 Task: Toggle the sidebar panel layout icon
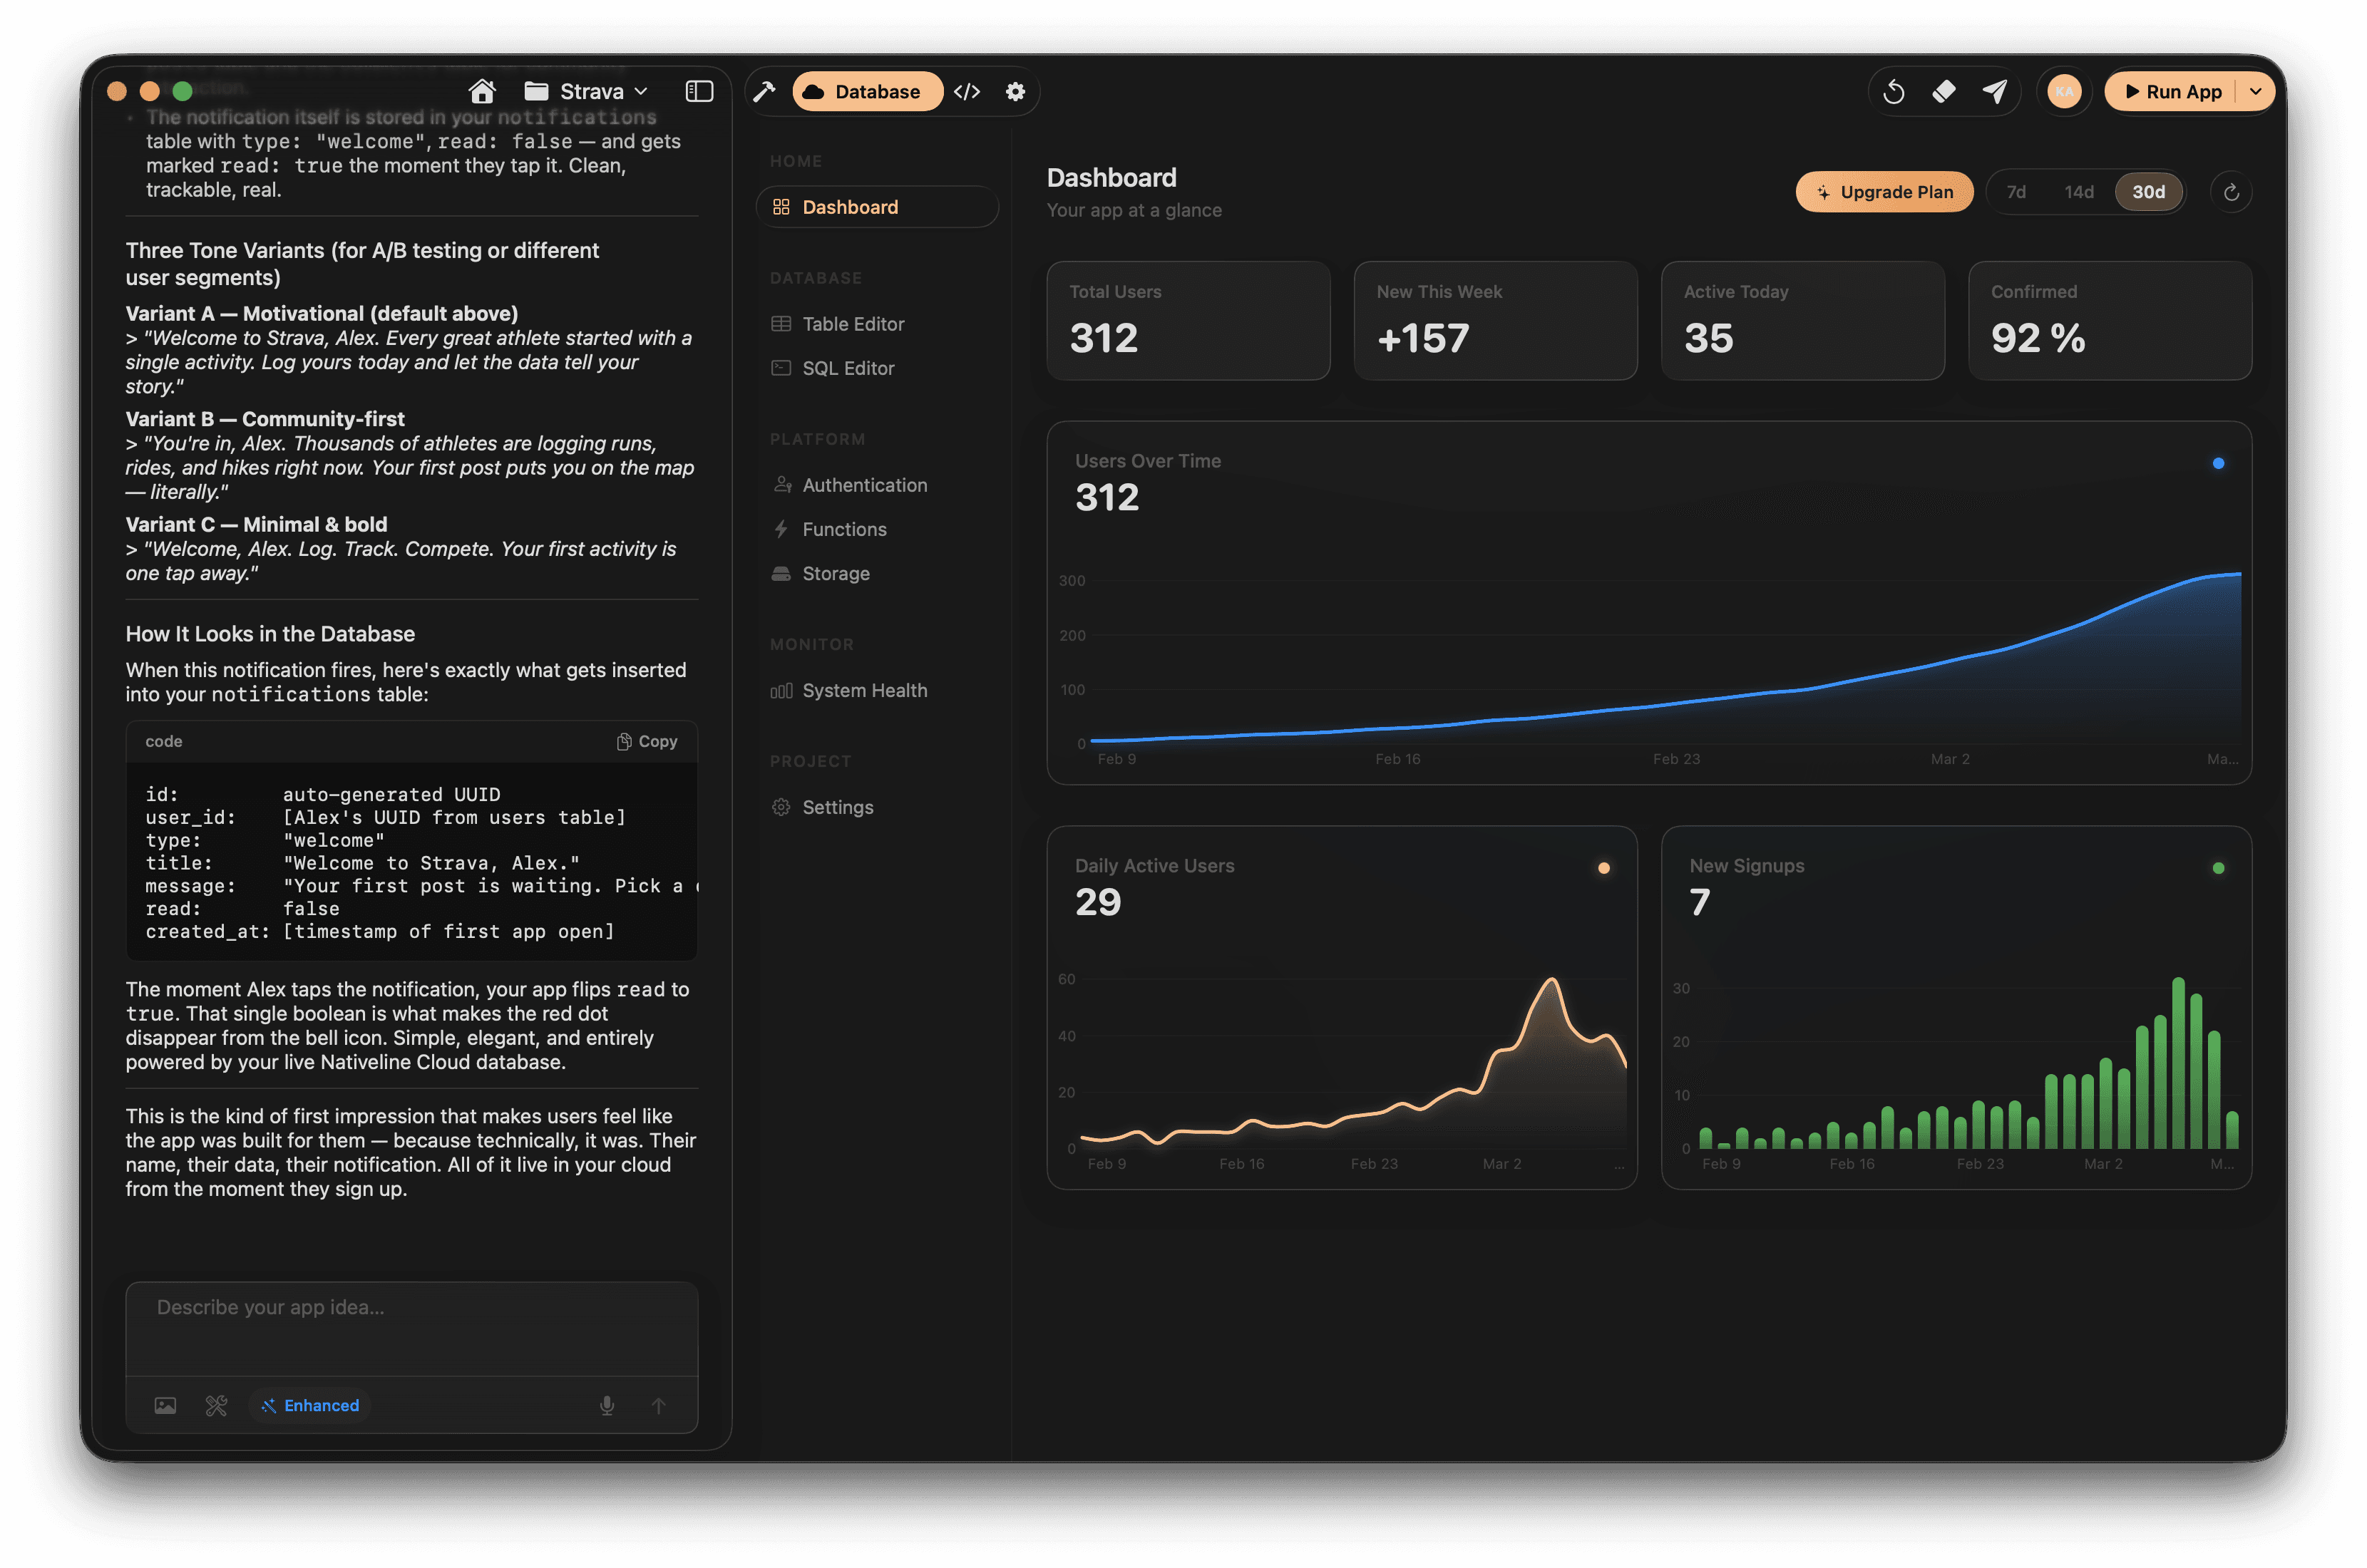click(x=699, y=91)
